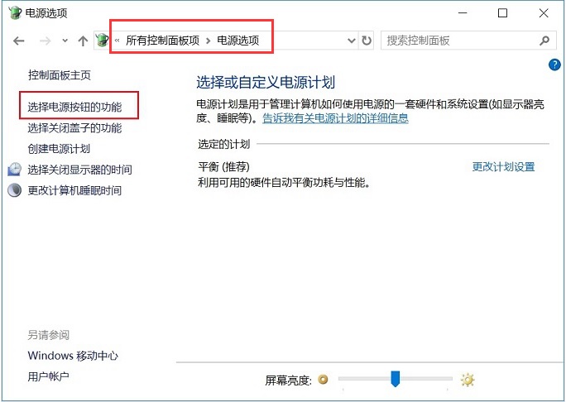Go up one level with up arrow

click(82, 41)
